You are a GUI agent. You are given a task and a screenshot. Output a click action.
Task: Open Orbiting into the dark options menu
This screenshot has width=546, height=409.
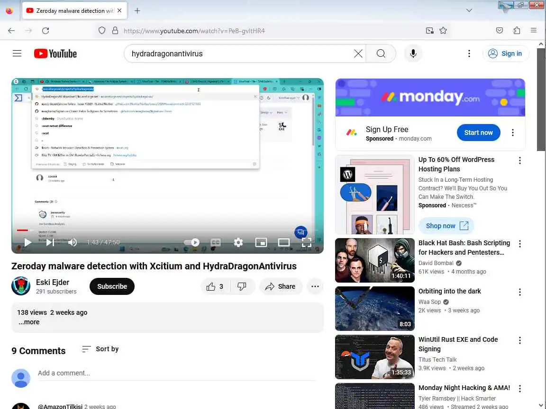(520, 292)
